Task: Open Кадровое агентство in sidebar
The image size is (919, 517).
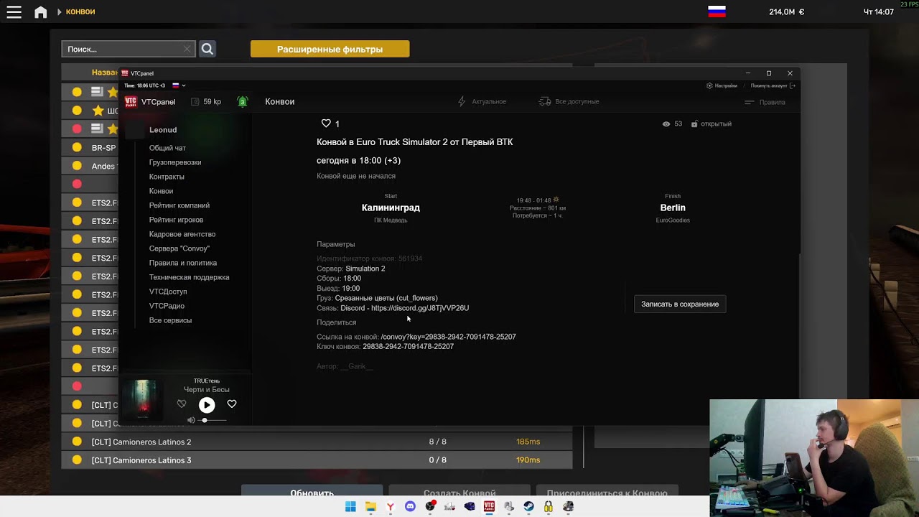Action: 182,234
